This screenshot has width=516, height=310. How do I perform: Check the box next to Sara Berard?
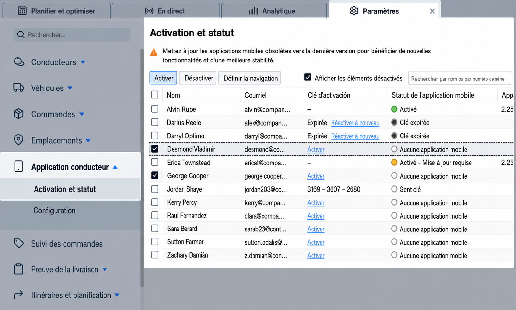[155, 229]
